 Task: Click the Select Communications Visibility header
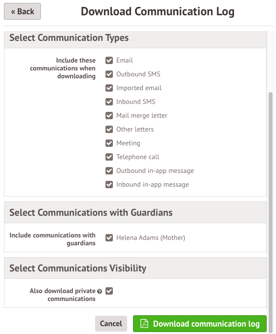78,268
